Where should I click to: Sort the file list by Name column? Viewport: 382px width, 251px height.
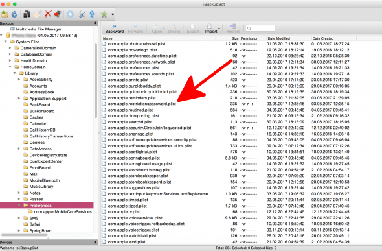point(159,38)
